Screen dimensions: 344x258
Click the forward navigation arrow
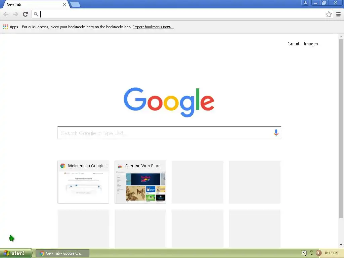tap(15, 14)
